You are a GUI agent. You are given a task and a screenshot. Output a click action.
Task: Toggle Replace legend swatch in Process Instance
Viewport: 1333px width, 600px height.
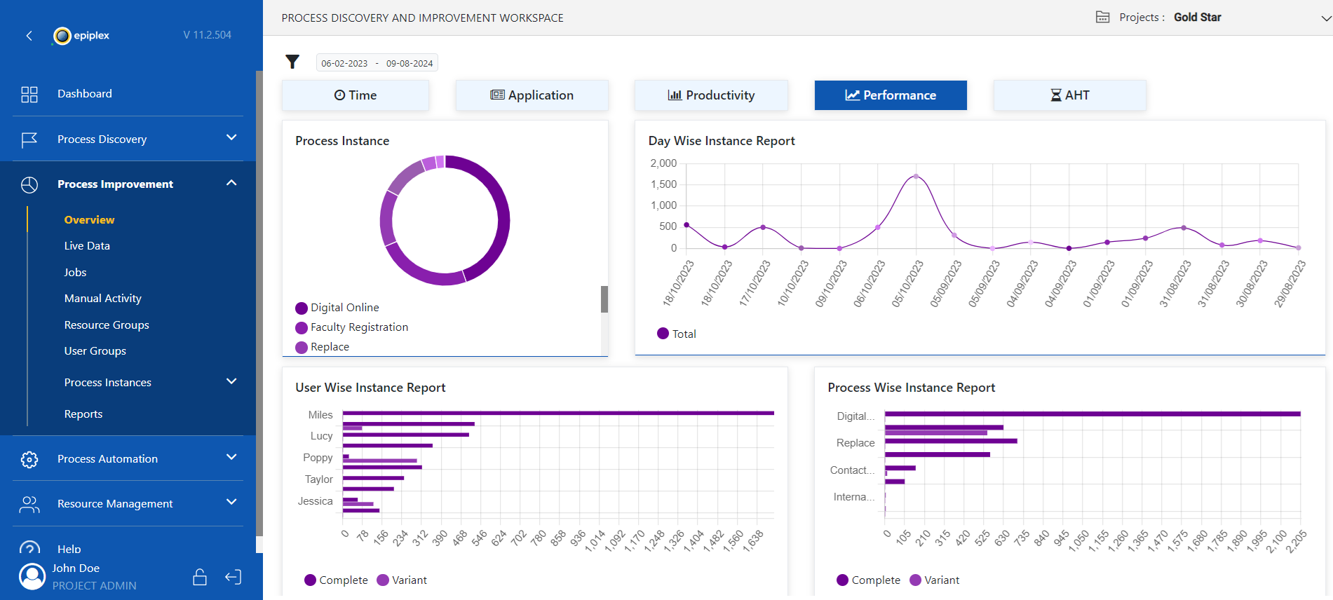(x=302, y=348)
